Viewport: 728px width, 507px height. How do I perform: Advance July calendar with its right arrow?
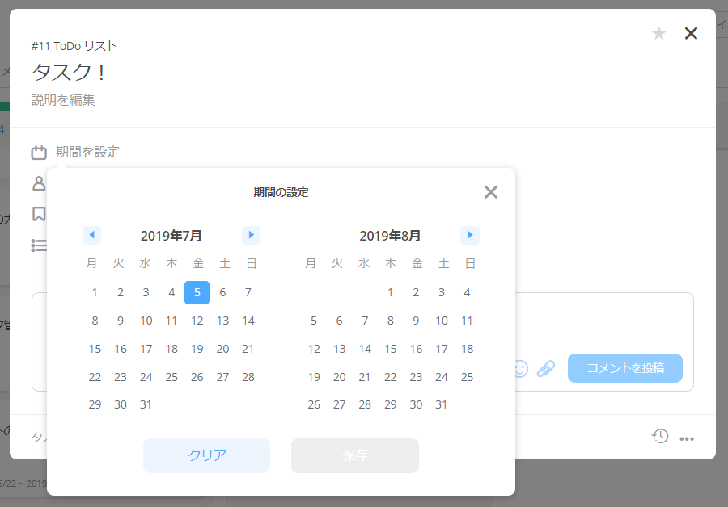point(251,235)
